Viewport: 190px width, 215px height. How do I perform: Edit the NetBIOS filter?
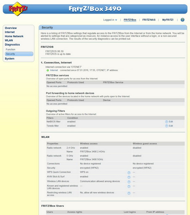[171, 122]
